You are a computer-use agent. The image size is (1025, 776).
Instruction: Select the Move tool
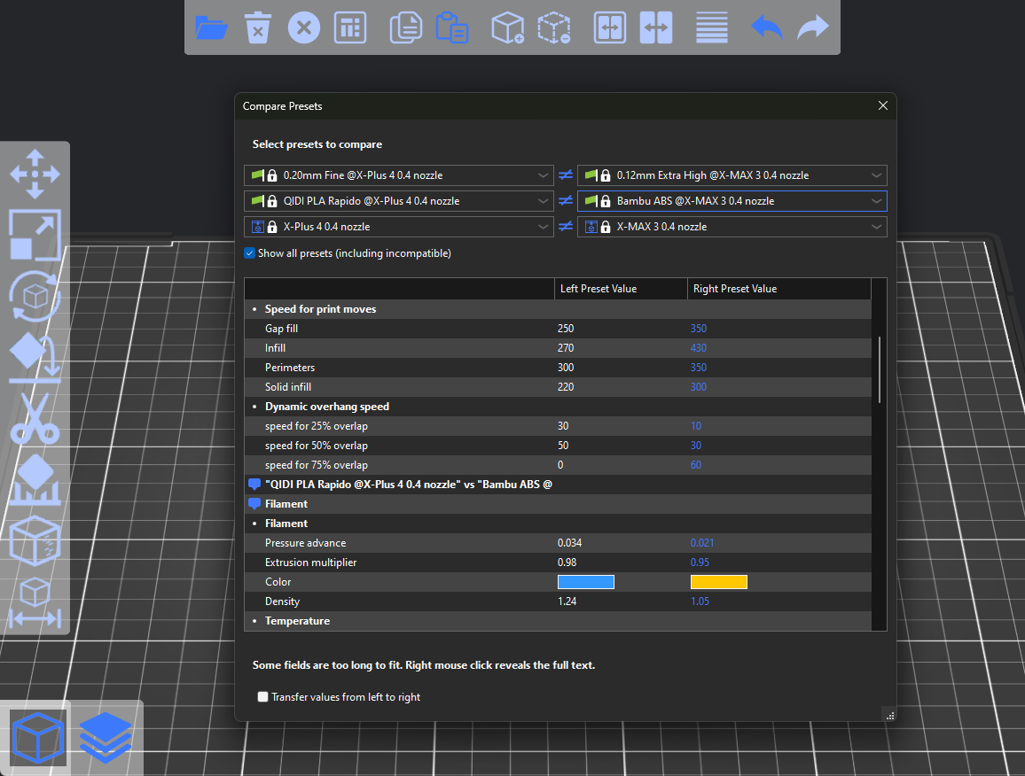point(35,175)
